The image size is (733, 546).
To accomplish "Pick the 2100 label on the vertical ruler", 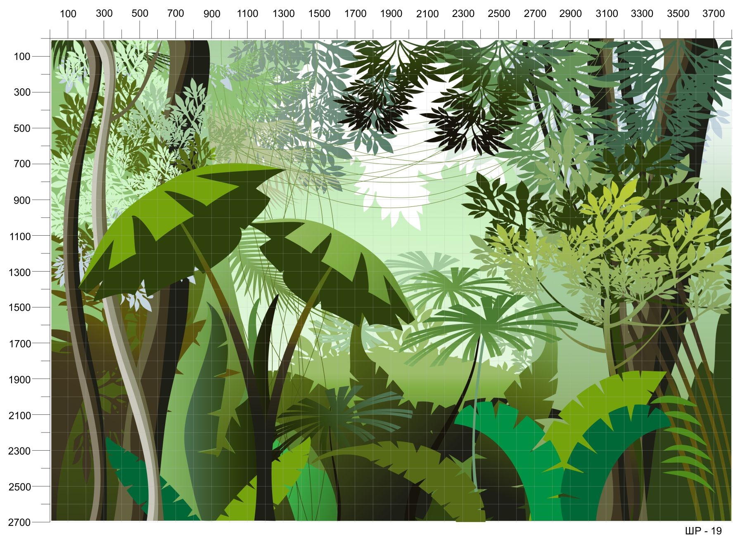I will coord(20,416).
